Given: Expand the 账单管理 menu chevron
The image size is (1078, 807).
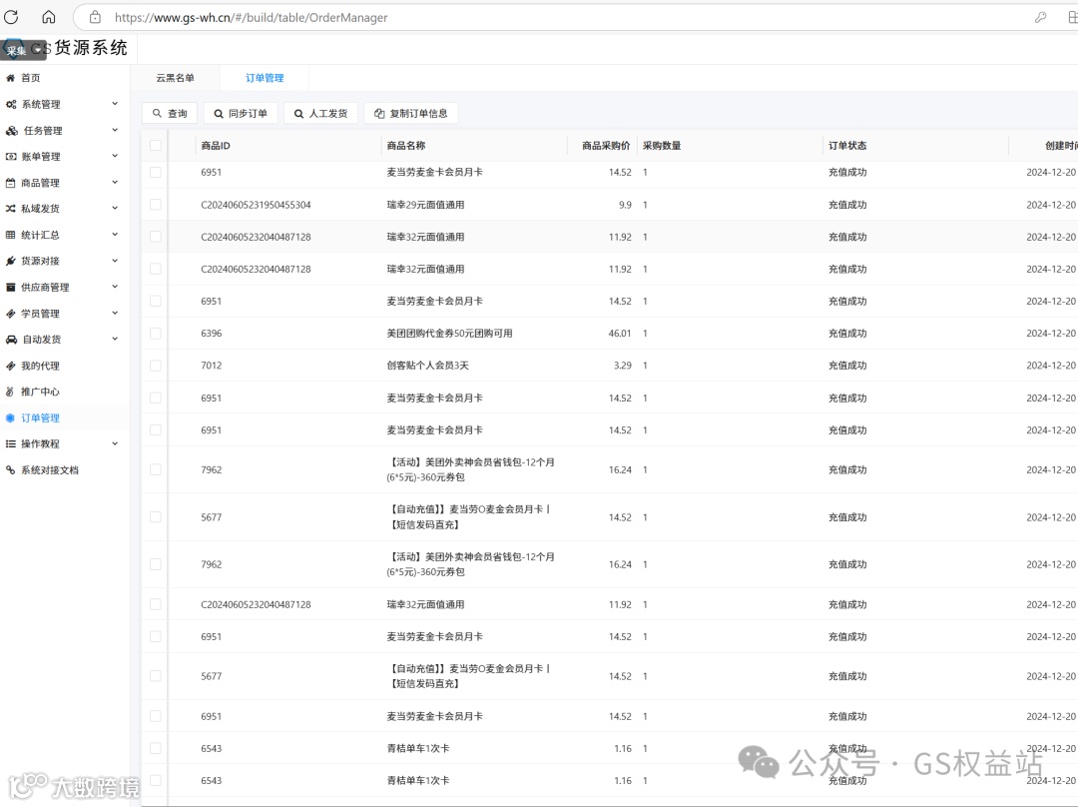Looking at the screenshot, I should (x=115, y=156).
